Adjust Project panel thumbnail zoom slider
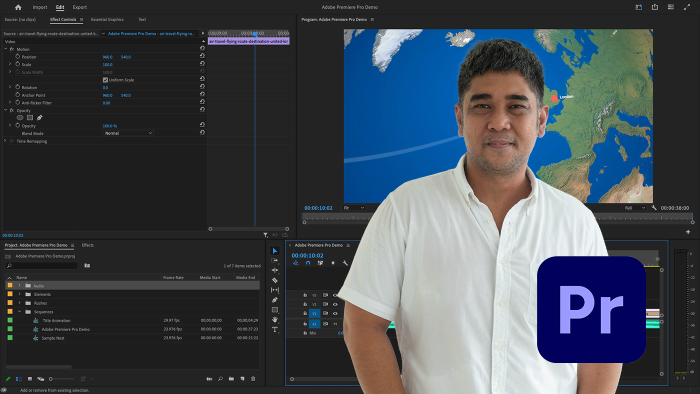 (x=61, y=379)
